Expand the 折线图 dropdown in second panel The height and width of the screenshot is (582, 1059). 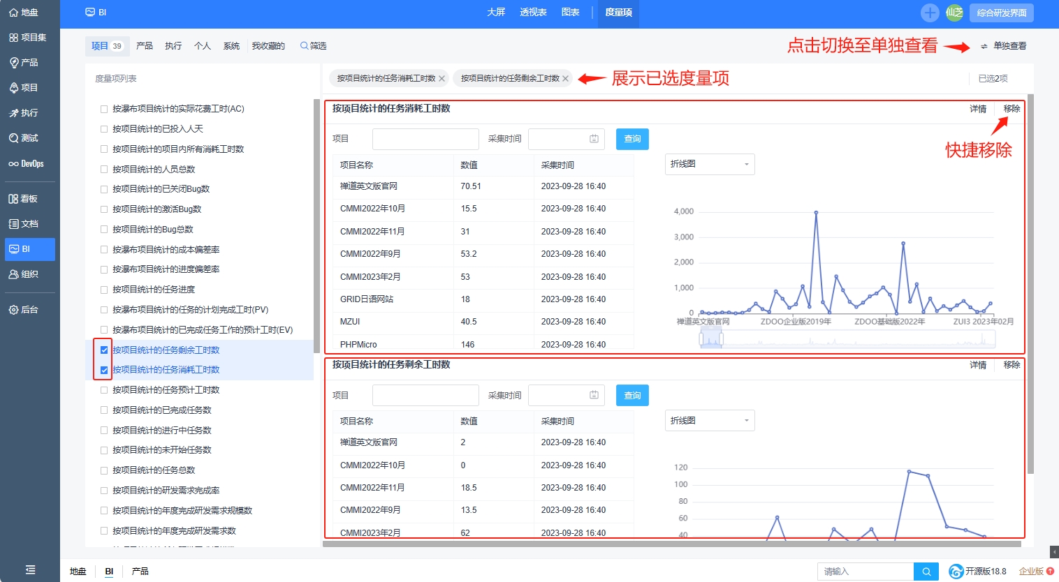(709, 421)
